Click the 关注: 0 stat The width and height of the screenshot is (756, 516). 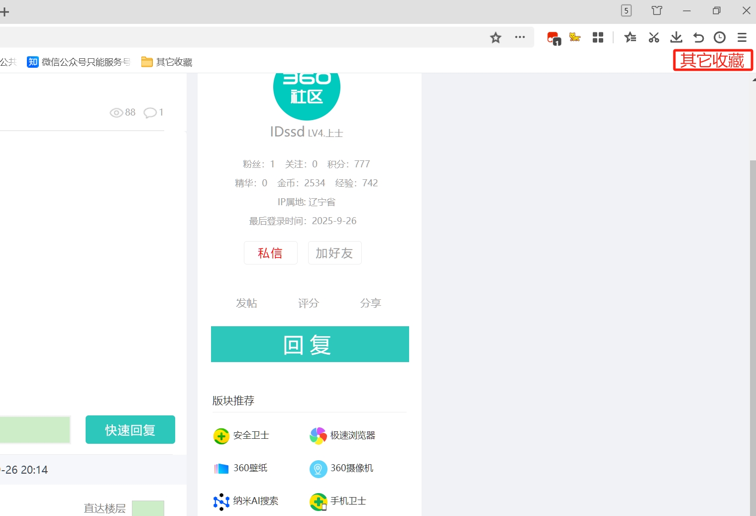tap(301, 164)
